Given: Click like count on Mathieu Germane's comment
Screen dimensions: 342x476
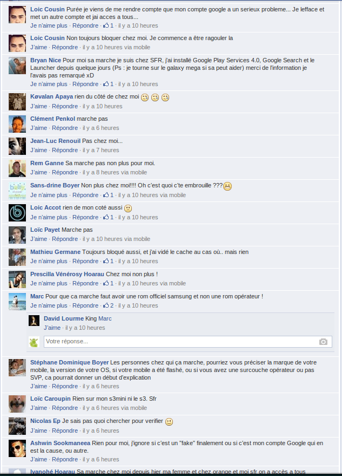Looking at the screenshot, I should 112,261.
